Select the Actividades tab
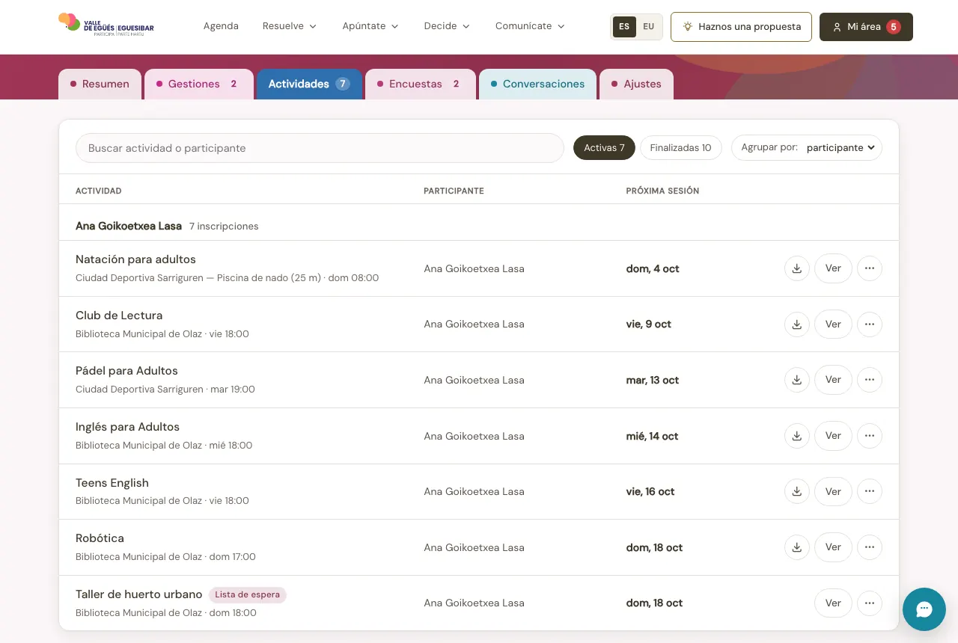This screenshot has width=958, height=643. 310,84
